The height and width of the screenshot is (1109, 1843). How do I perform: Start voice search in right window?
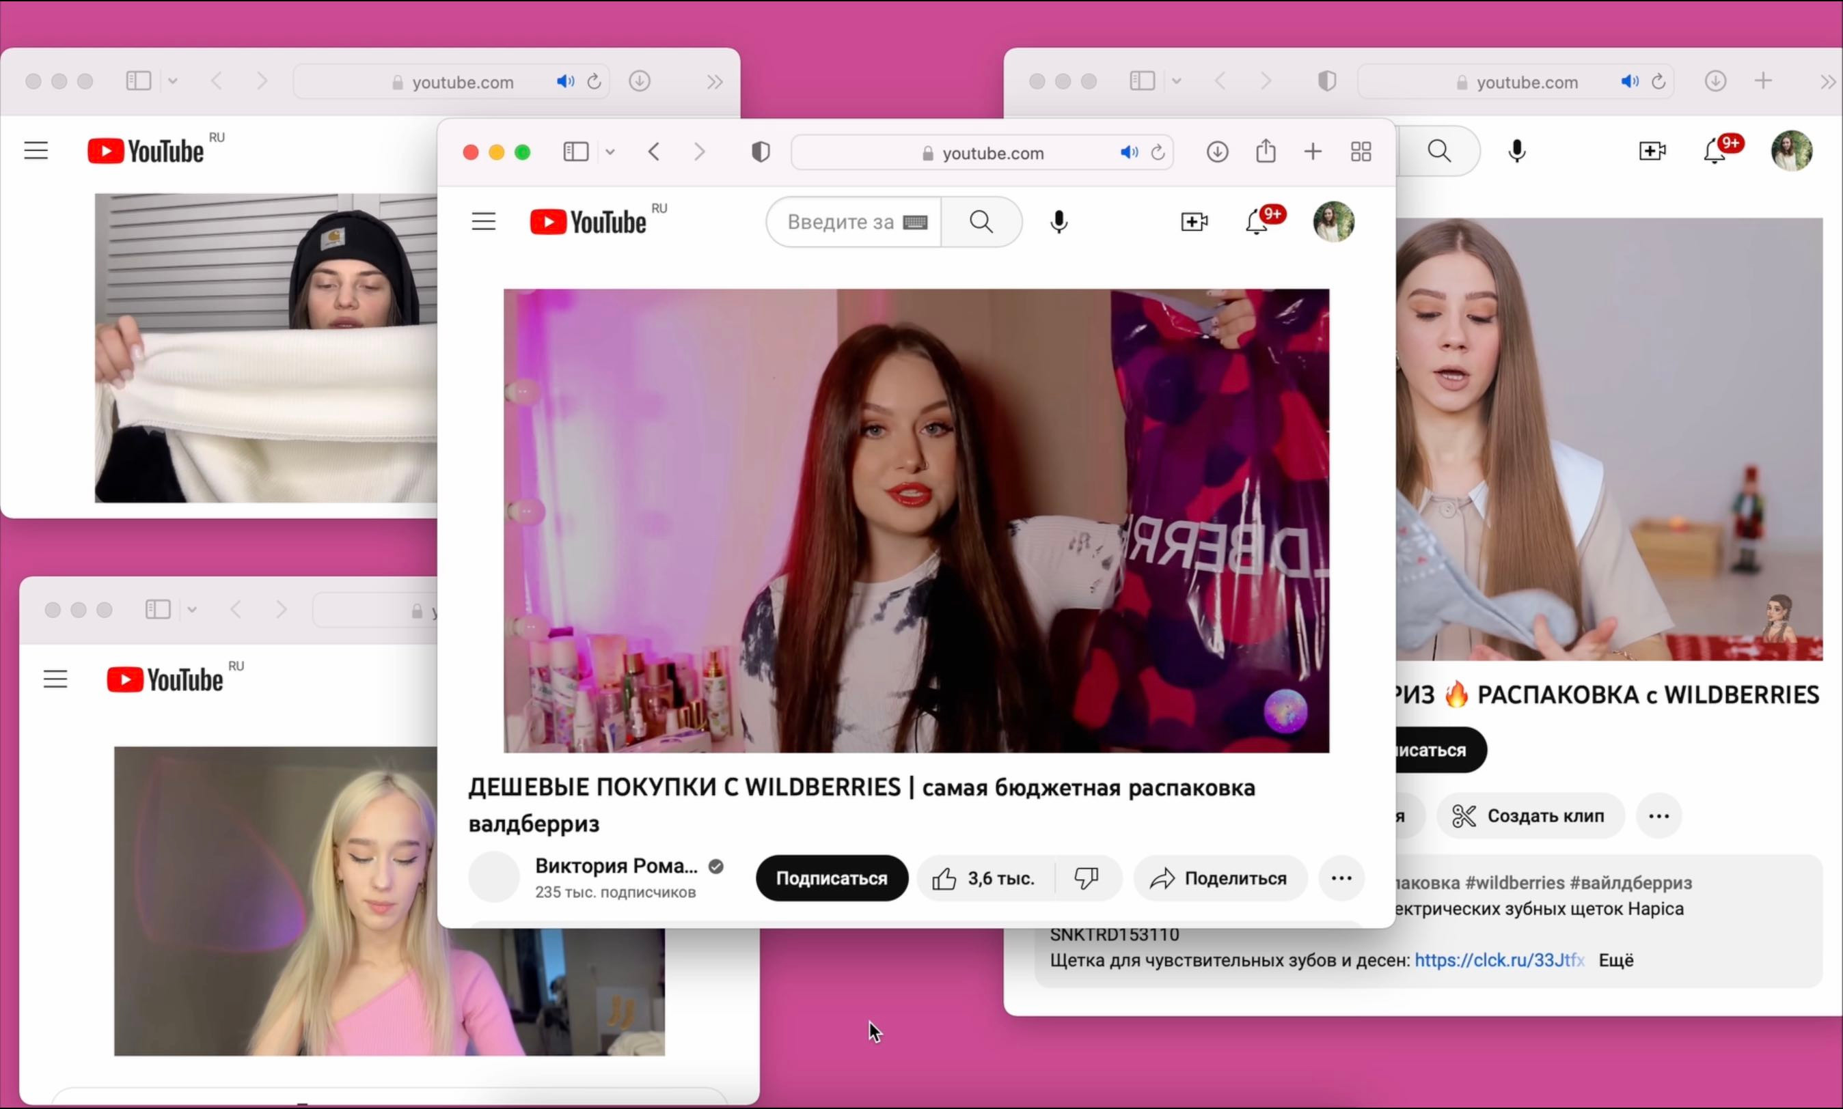point(1517,151)
